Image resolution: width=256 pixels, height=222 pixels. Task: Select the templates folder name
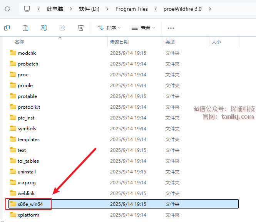28,140
